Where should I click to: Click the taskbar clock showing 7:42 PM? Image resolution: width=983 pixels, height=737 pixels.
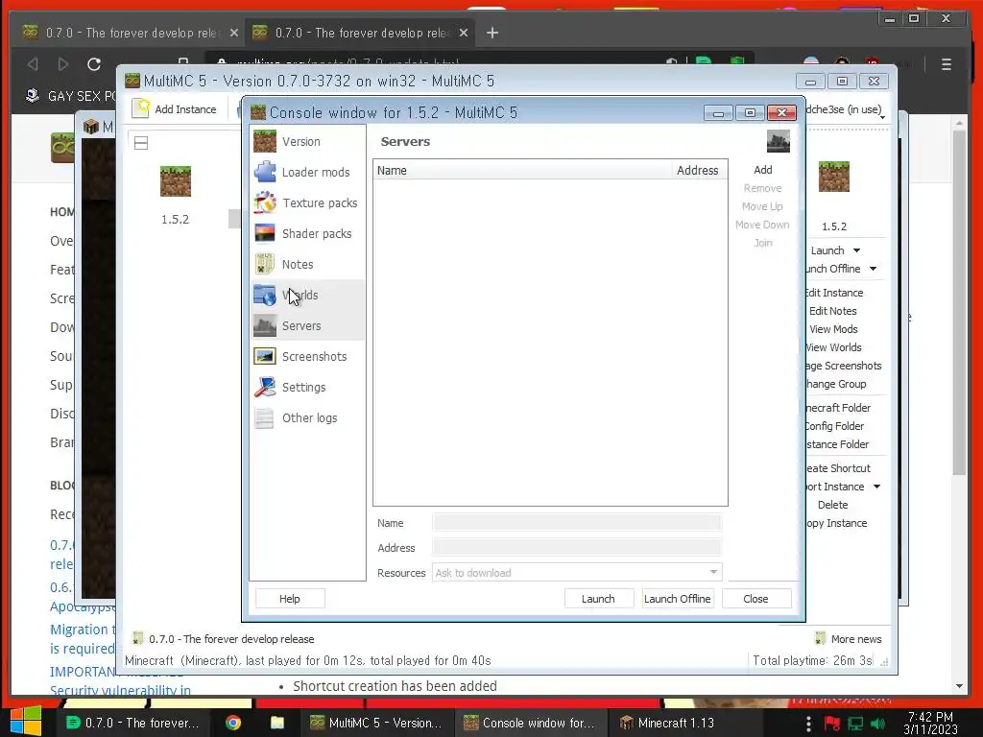point(931,723)
